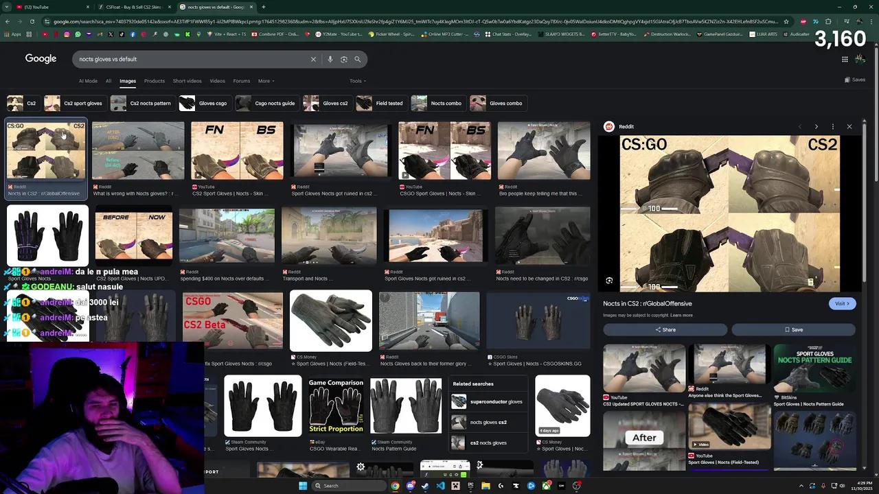
Task: Close the image preview panel
Action: coord(849,126)
